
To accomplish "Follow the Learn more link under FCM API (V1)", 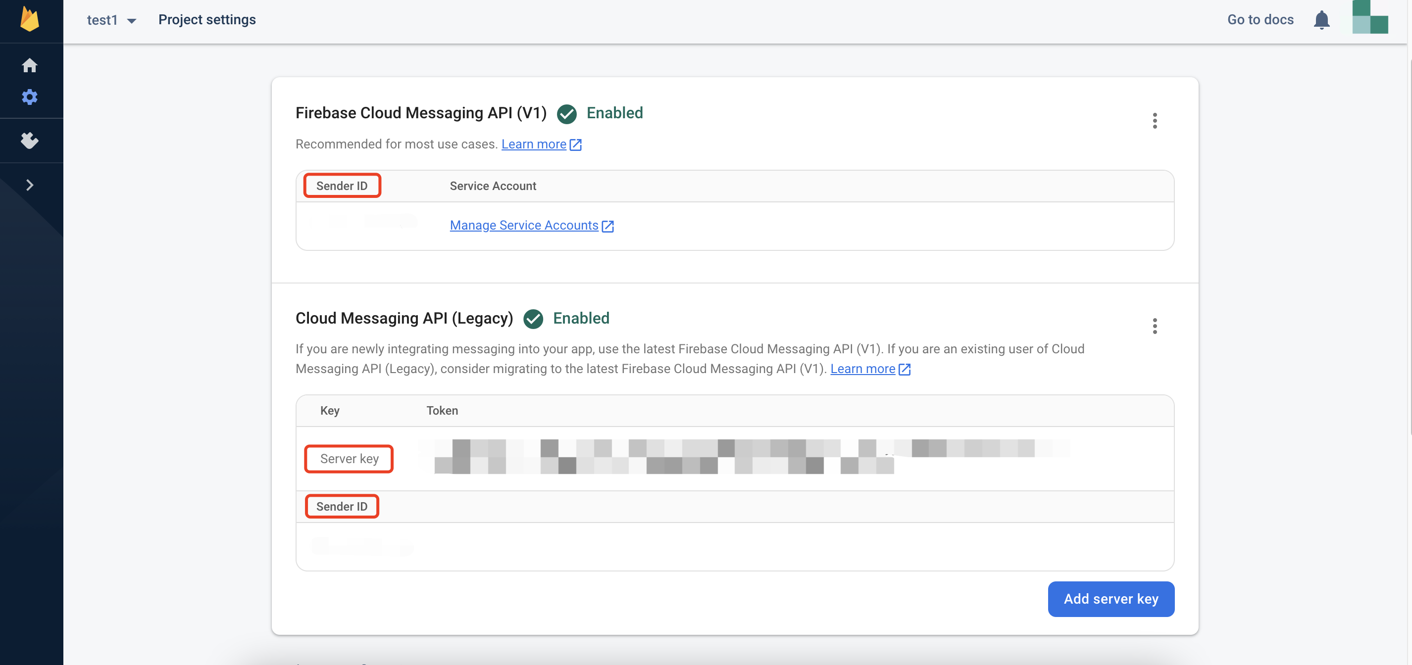I will click(533, 144).
